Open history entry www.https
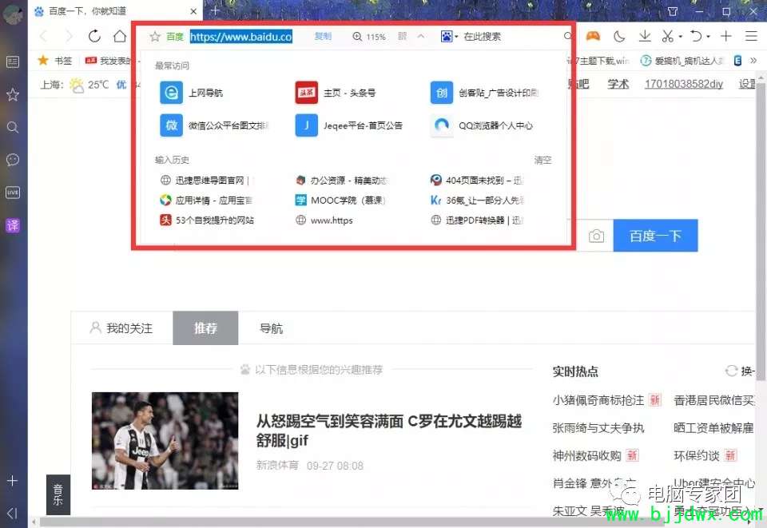The image size is (767, 528). click(x=324, y=220)
